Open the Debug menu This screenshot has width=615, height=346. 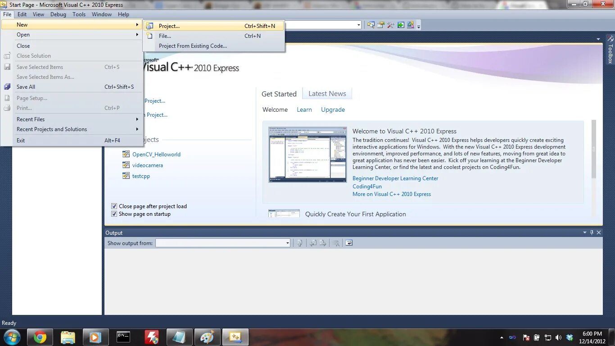58,14
